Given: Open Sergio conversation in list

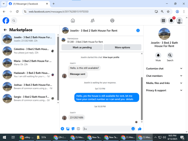Looking at the screenshot, I should [28, 99].
